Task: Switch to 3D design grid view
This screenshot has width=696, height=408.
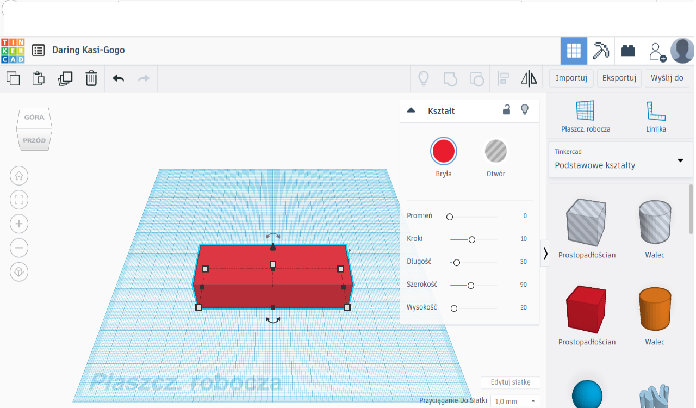Action: 574,51
